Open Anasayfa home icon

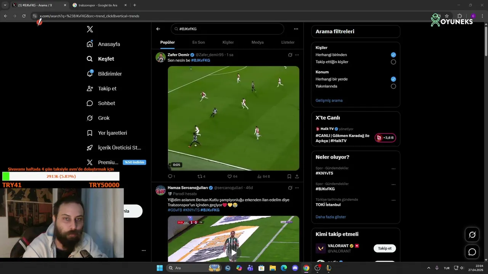click(90, 44)
